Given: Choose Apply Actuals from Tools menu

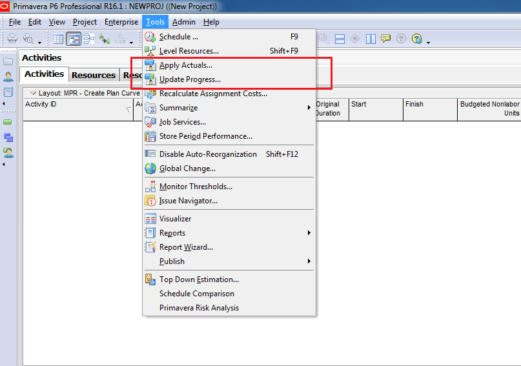Looking at the screenshot, I should click(186, 65).
